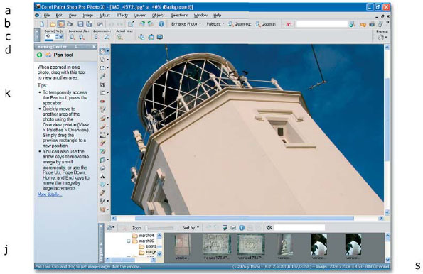Open the Help menu
The width and height of the screenshot is (423, 274).
[x=217, y=16]
